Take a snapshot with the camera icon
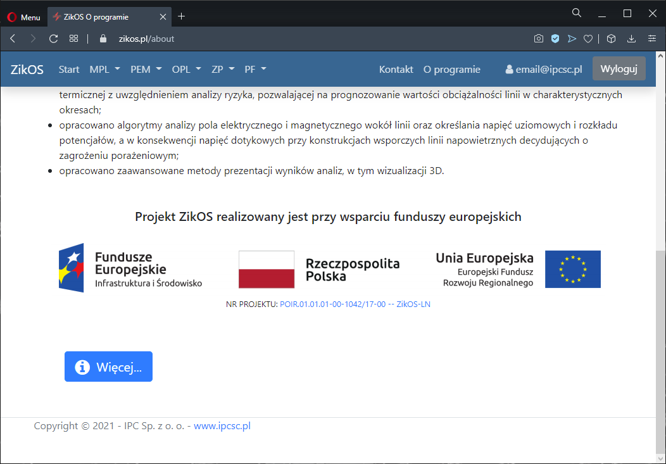The height and width of the screenshot is (464, 666). pos(539,39)
